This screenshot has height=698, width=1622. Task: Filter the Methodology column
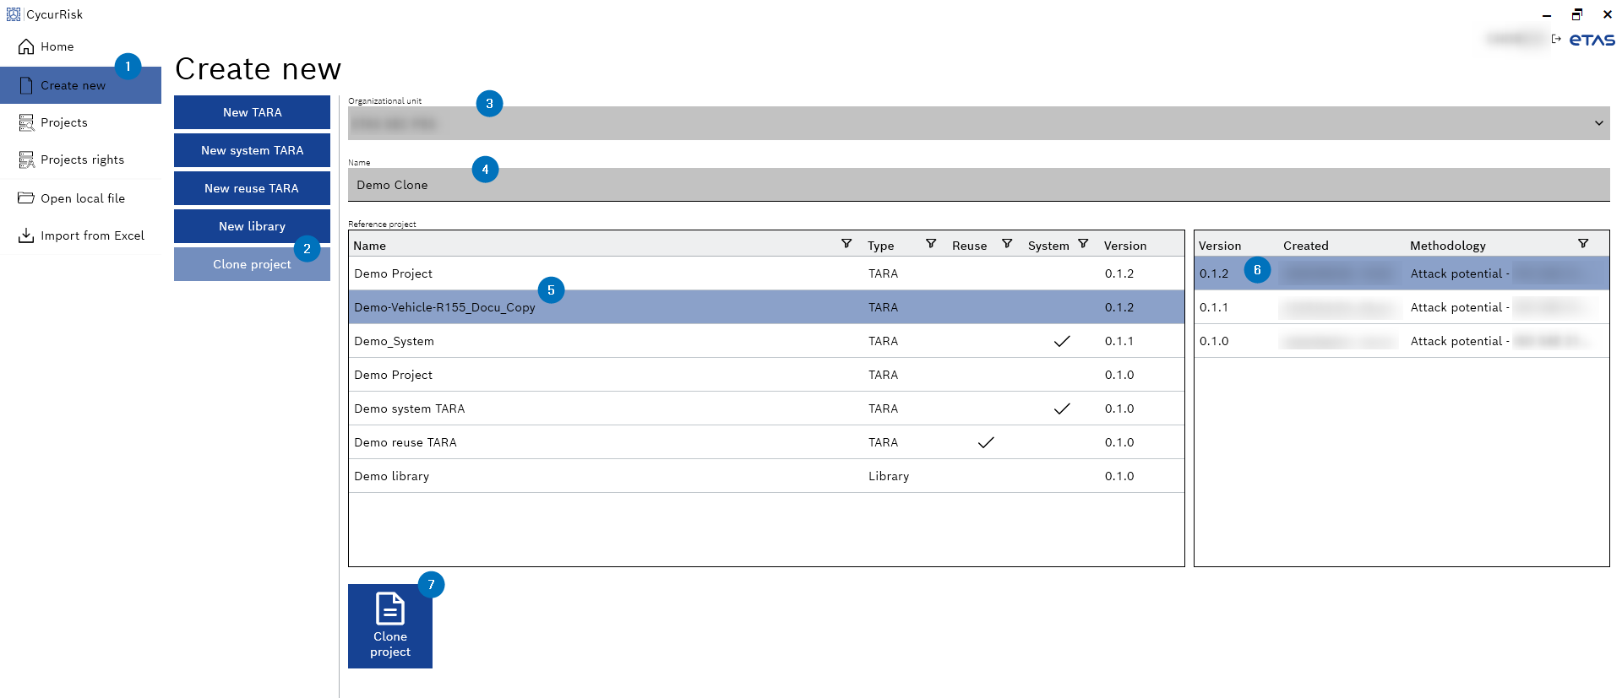[1582, 244]
